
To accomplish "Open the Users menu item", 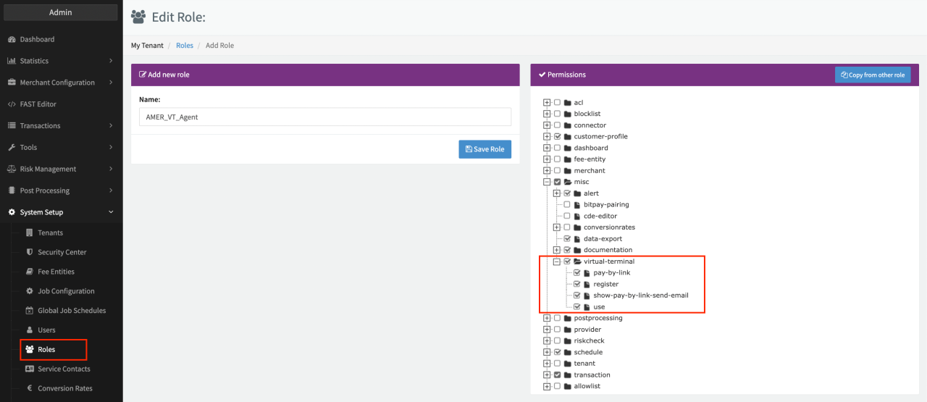I will point(46,330).
